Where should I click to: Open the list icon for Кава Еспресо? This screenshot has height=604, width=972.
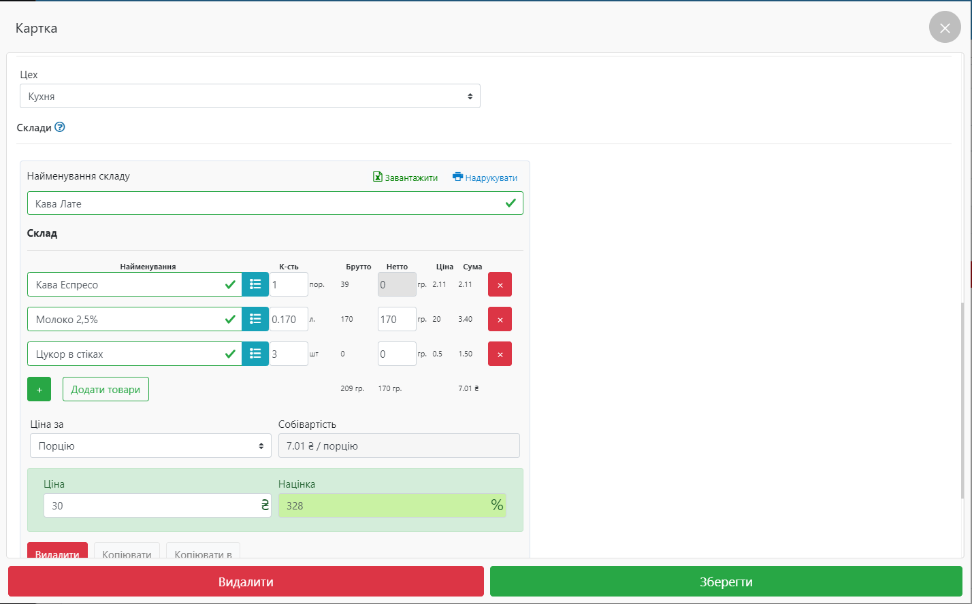[255, 284]
